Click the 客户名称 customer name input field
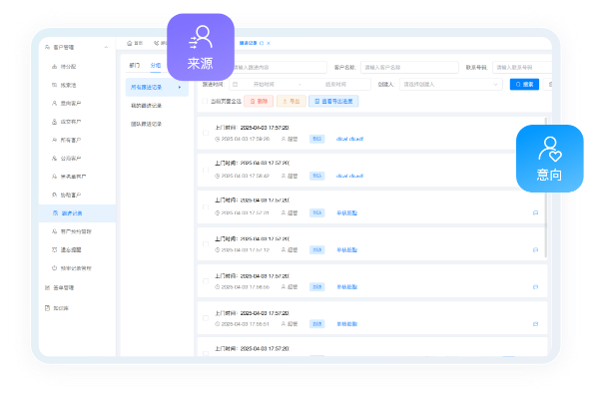This screenshot has width=592, height=398. 409,67
